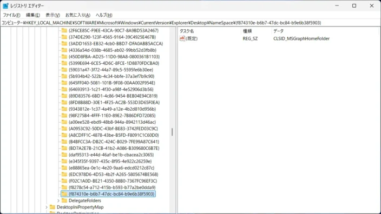Expand the DesktopIniPropertyMap key
The width and height of the screenshot is (381, 214).
point(47,207)
